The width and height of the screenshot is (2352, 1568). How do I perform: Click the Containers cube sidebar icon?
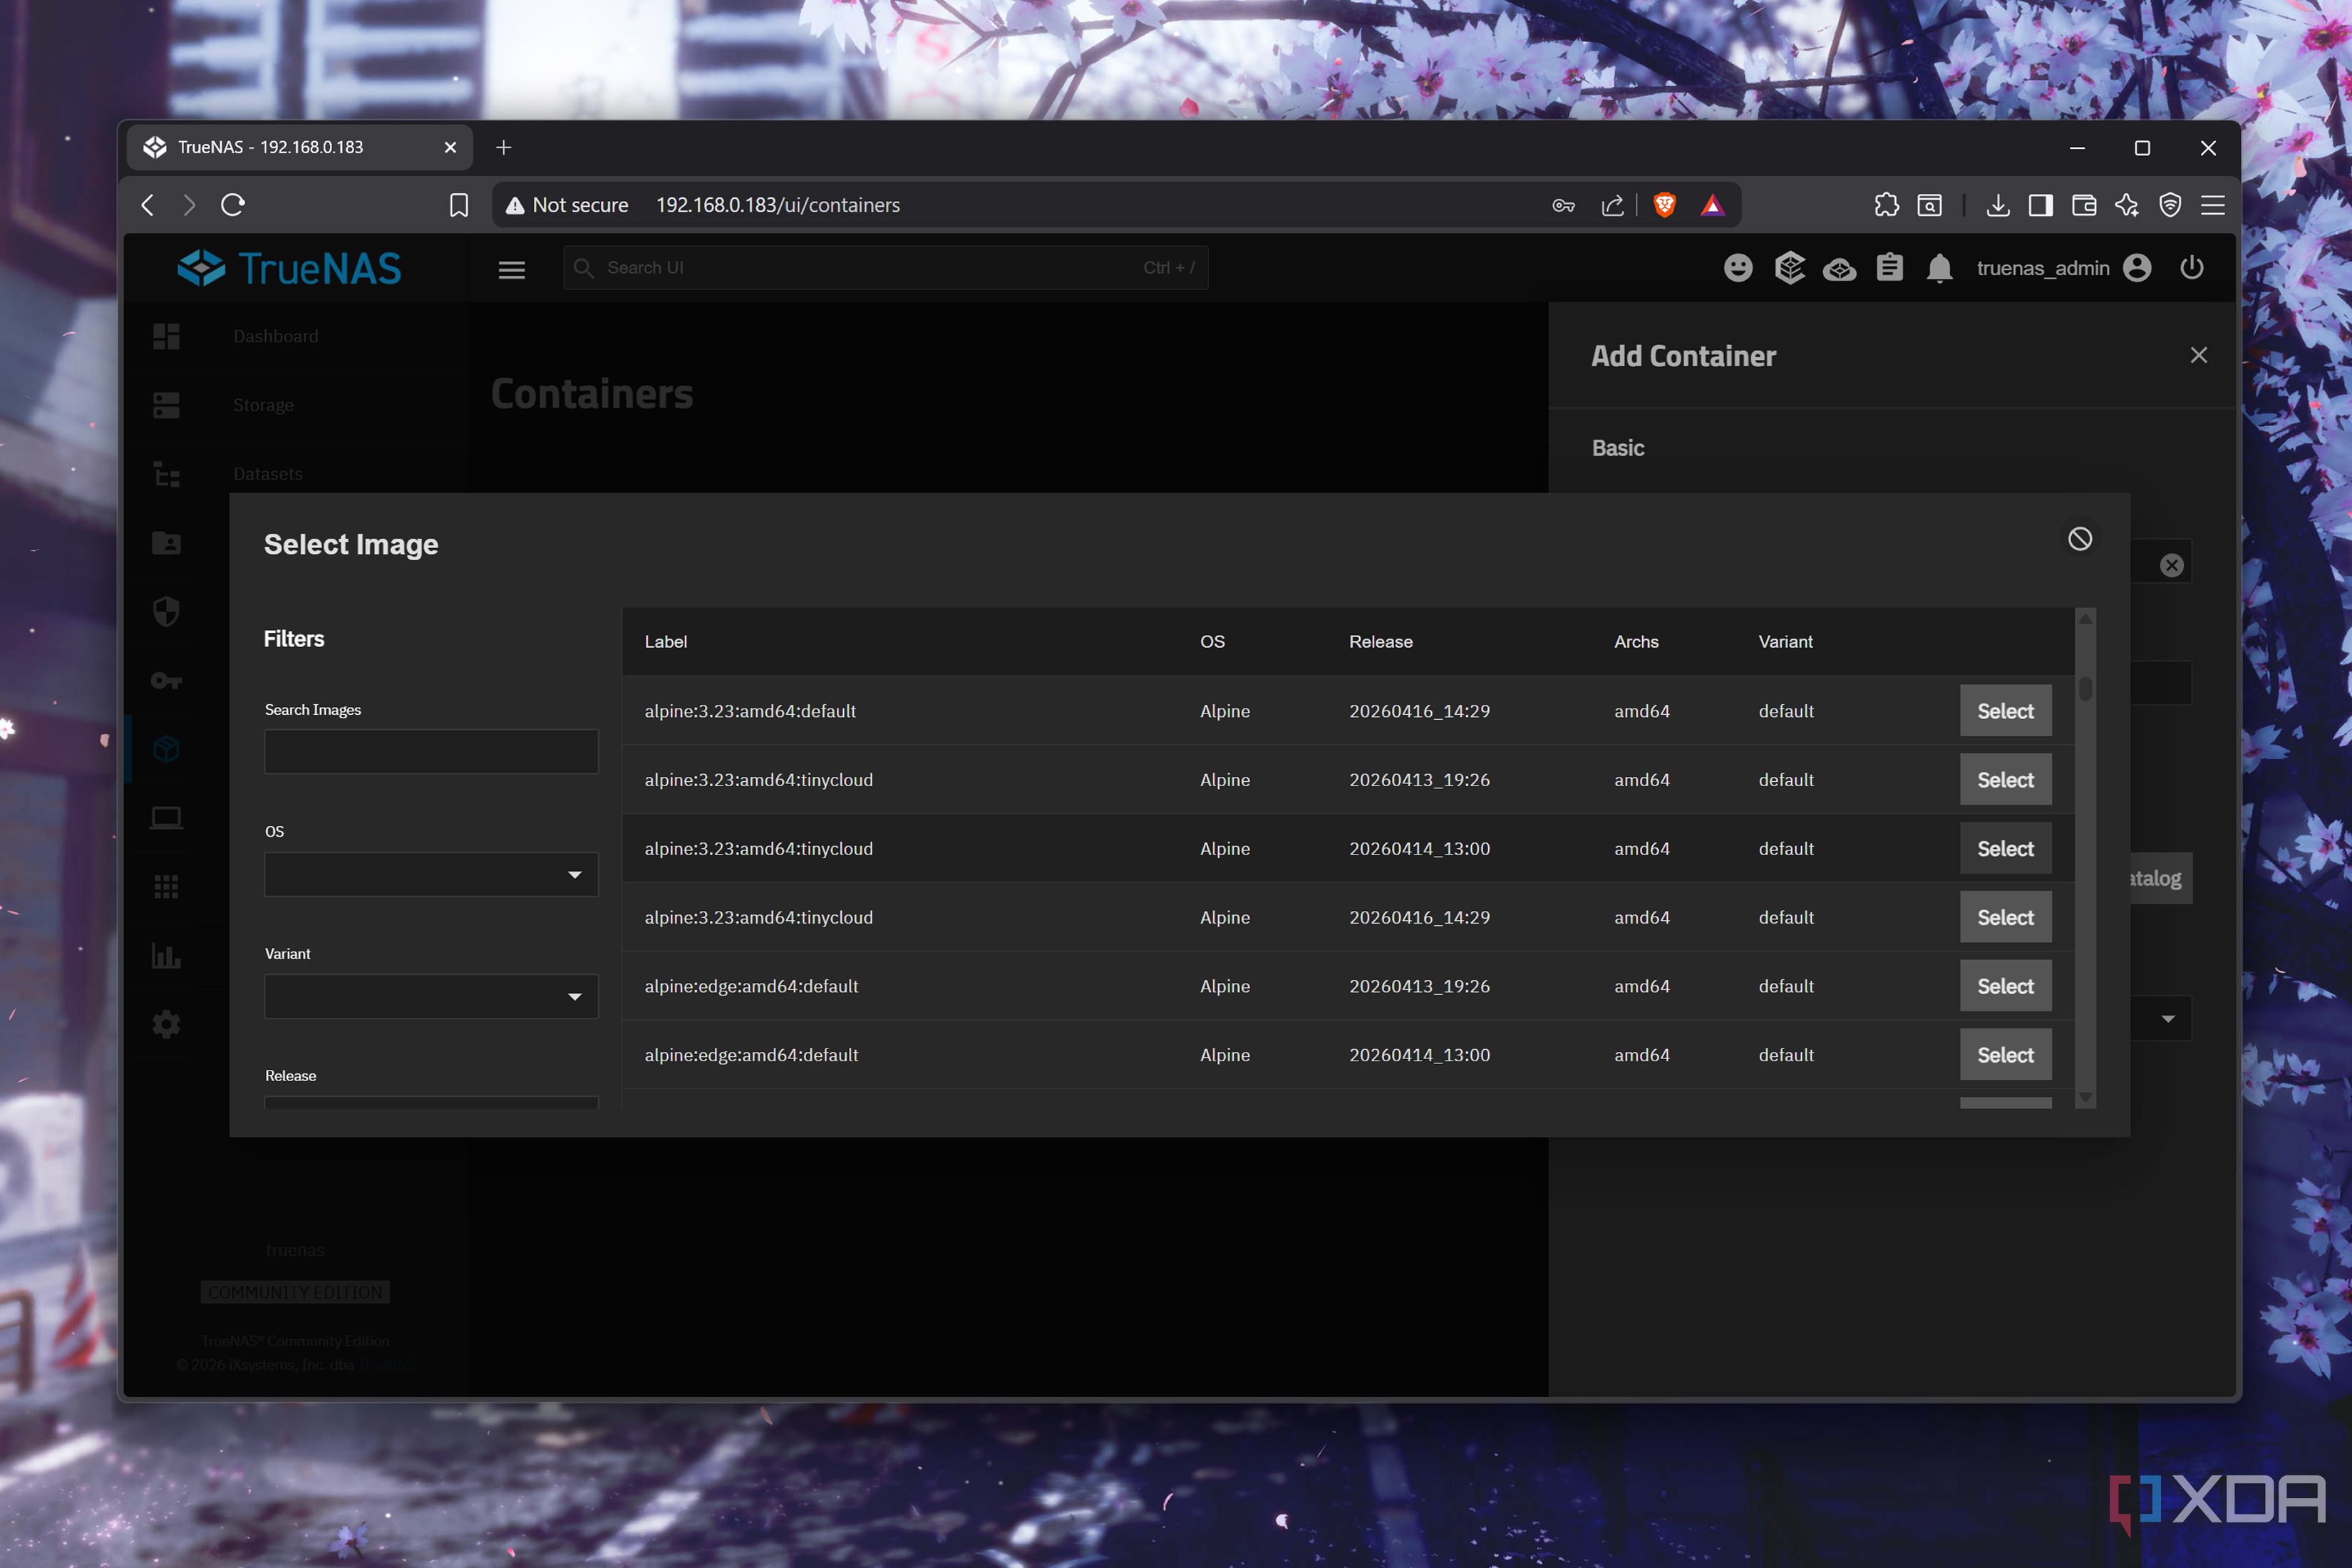(x=166, y=749)
